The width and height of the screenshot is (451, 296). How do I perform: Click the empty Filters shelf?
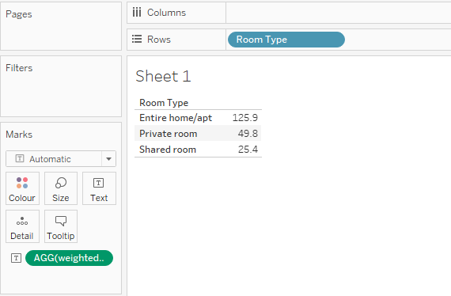(x=61, y=86)
